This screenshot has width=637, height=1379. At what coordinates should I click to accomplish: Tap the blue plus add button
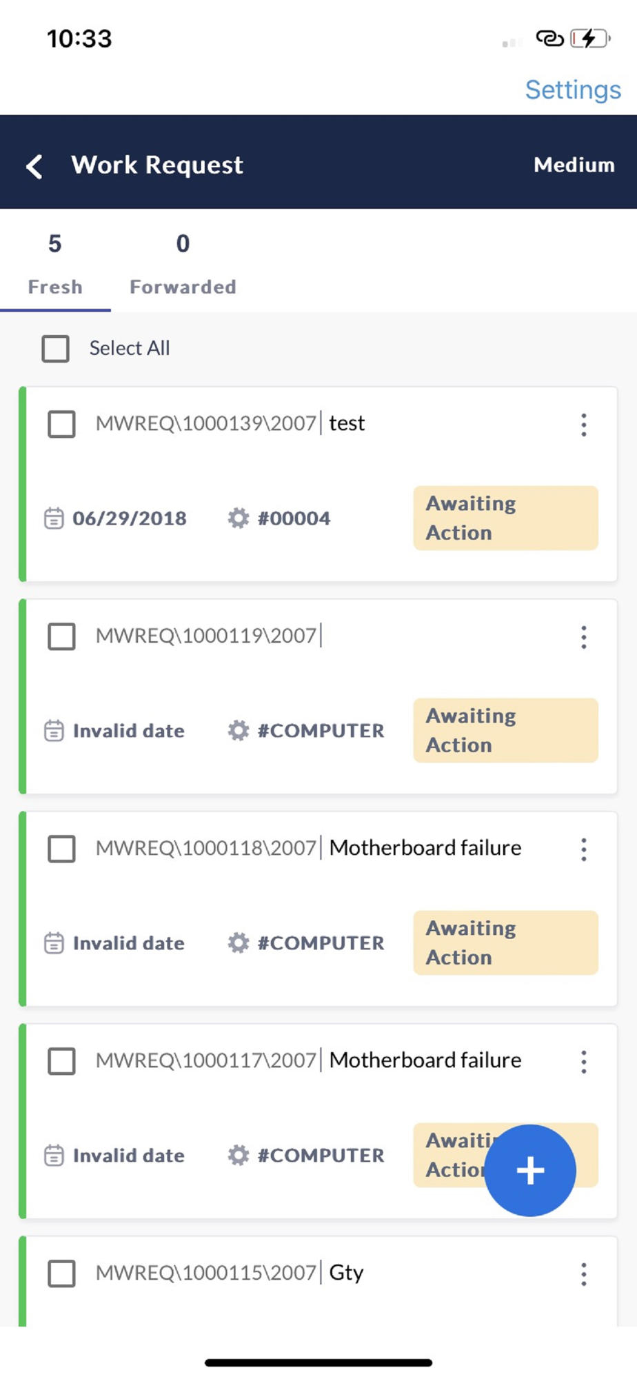tap(529, 1170)
